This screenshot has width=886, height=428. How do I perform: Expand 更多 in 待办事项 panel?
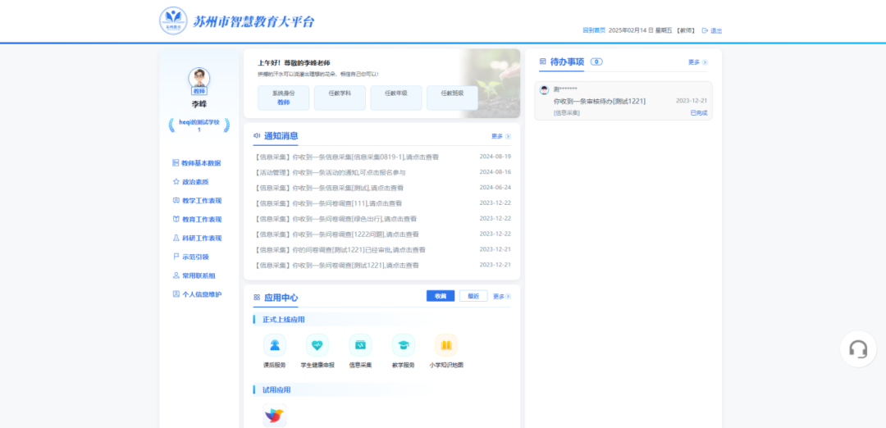[x=697, y=61]
